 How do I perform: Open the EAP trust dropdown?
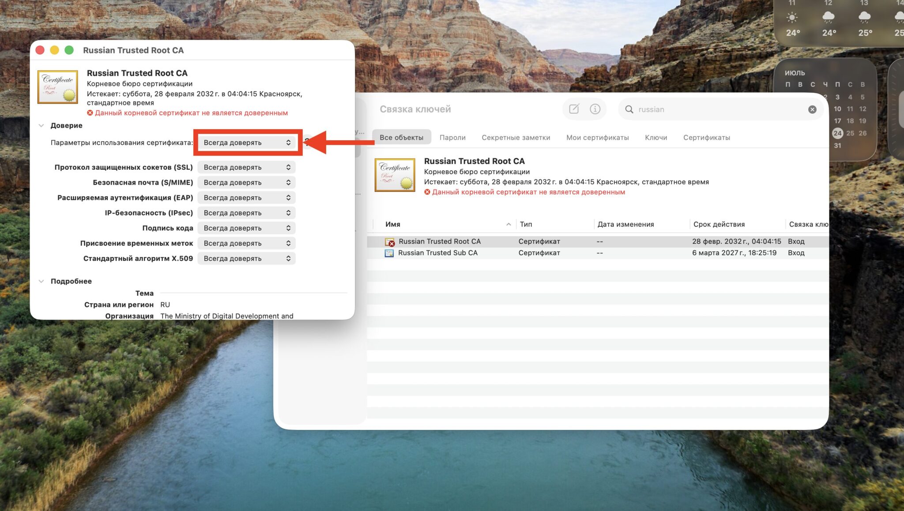coord(247,198)
